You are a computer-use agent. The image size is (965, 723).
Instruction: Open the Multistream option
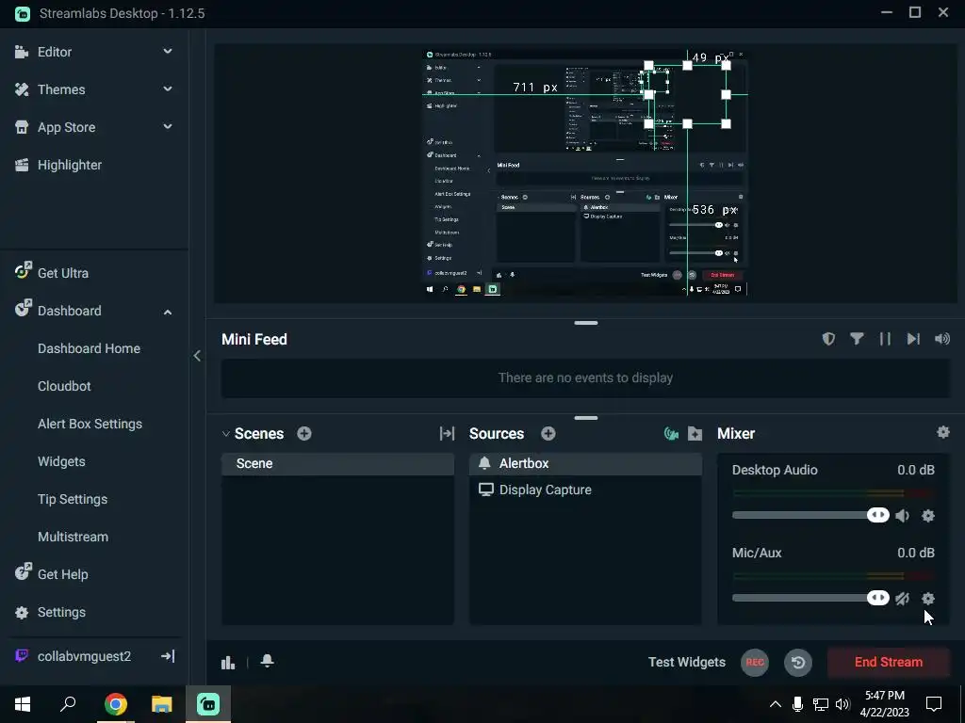click(73, 537)
